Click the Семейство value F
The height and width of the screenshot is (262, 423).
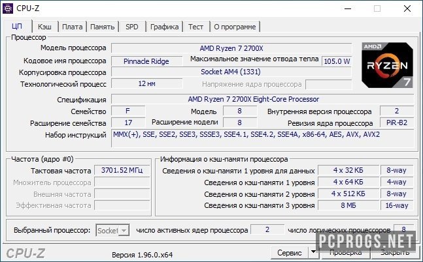(x=128, y=111)
